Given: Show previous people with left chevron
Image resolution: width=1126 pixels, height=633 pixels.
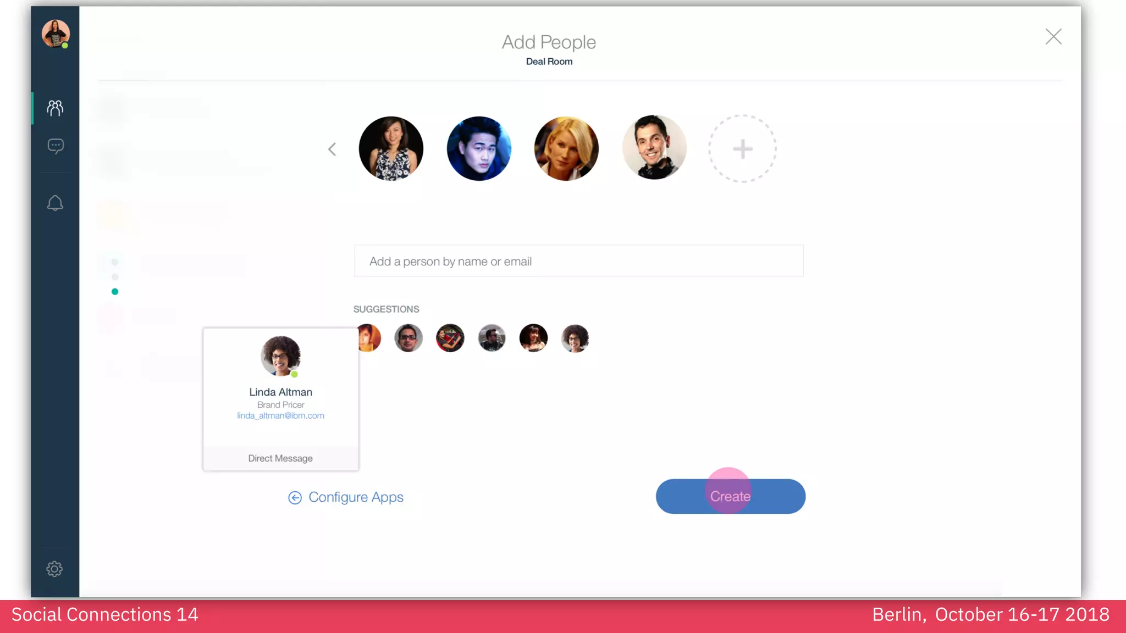Looking at the screenshot, I should click(x=332, y=149).
